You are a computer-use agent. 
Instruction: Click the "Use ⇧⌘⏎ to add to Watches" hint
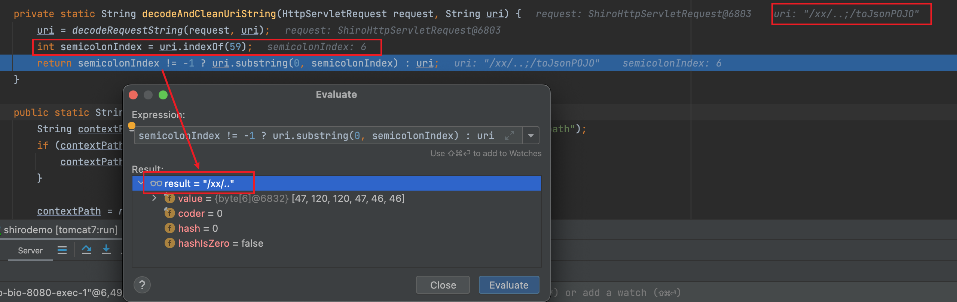click(486, 153)
